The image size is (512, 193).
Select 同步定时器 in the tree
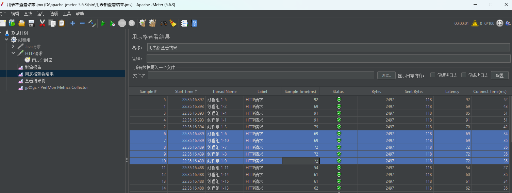[x=42, y=60]
